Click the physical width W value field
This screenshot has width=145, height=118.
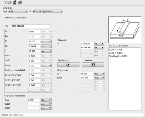[x=87, y=44]
